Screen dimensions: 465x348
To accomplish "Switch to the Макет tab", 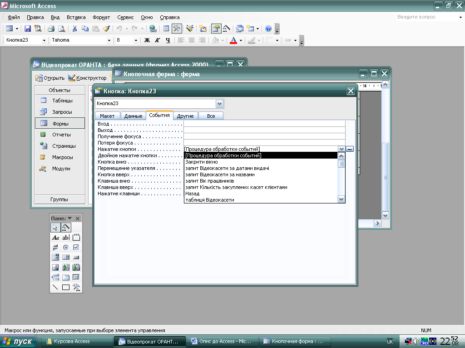I will point(107,116).
